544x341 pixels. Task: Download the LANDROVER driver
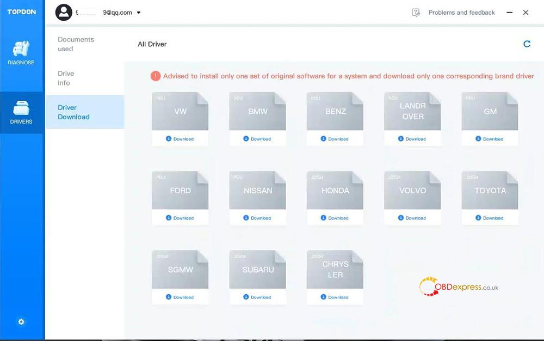click(x=412, y=138)
